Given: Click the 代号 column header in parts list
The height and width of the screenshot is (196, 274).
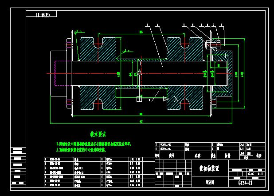Looking at the screenshot, I should click(171, 156).
